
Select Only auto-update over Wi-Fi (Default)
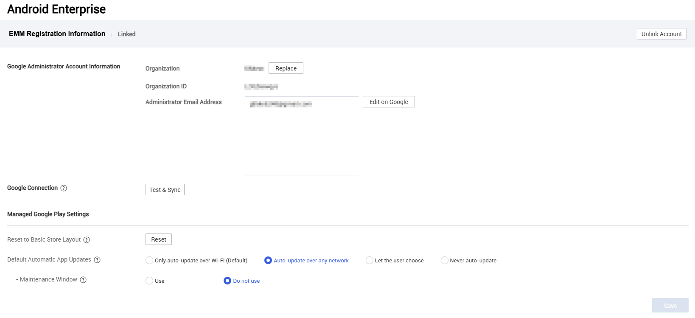(x=149, y=260)
